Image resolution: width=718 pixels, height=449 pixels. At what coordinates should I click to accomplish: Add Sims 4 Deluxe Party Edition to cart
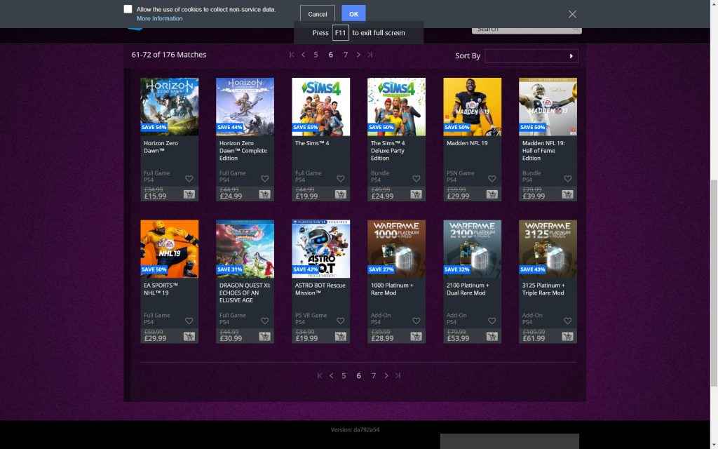click(416, 194)
